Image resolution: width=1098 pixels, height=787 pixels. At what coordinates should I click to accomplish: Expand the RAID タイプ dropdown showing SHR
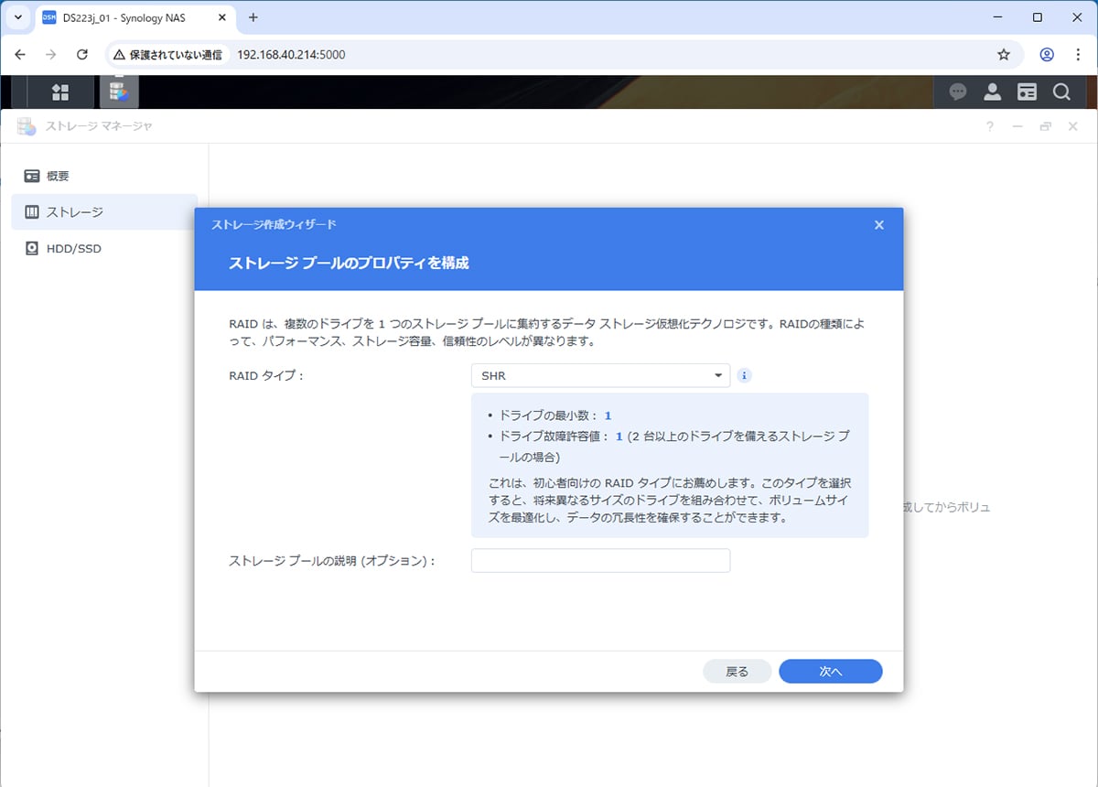coord(600,375)
